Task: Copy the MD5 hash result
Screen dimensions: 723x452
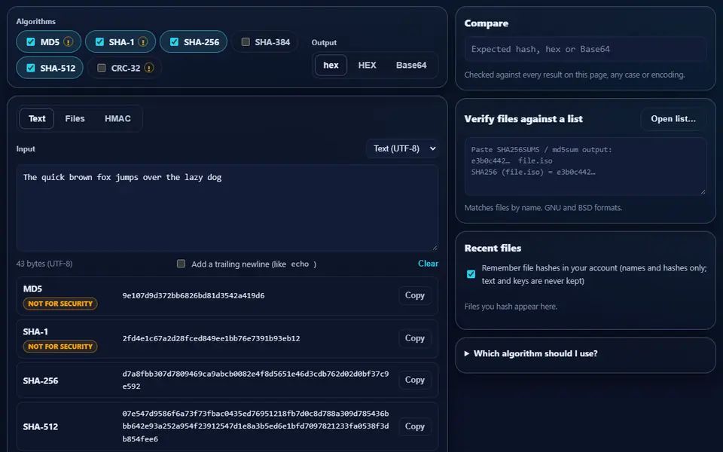Action: (x=414, y=295)
